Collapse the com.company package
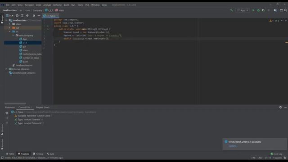This screenshot has height=162, width=288. click(x=13, y=35)
